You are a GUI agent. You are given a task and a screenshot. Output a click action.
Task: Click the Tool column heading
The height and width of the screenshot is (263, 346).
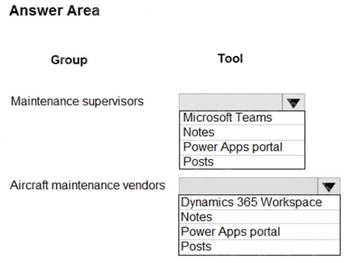click(230, 59)
